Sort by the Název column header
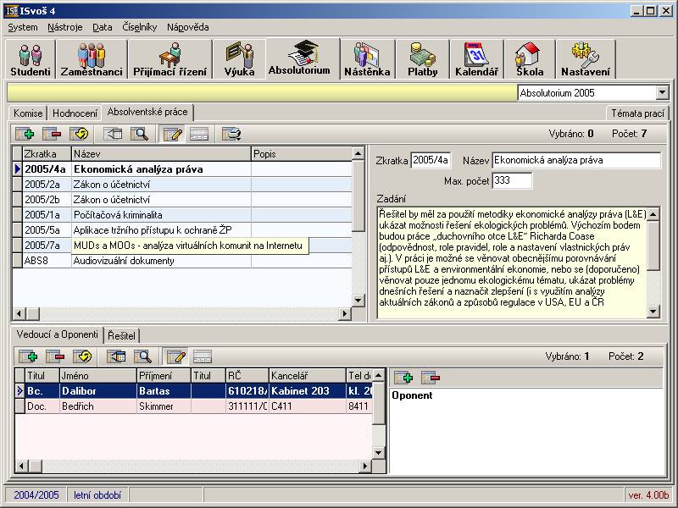 [161, 154]
